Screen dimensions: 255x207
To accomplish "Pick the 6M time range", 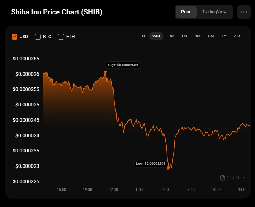I will point(211,36).
